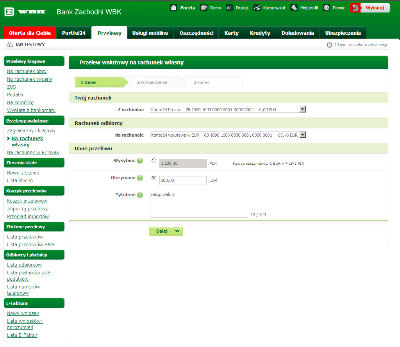This screenshot has width=400, height=347.
Task: Click the exchange rate text Kurs sprzedaży dewiz
Action: coord(268,164)
